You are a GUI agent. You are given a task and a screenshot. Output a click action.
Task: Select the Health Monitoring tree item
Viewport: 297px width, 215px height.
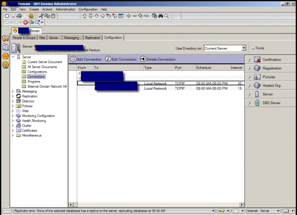coord(34,121)
